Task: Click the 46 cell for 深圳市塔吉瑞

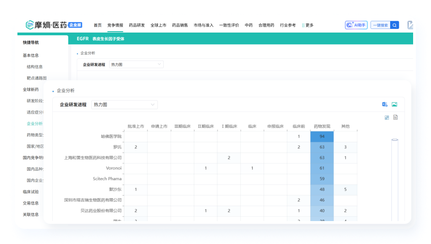Action: pos(322,200)
